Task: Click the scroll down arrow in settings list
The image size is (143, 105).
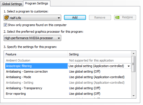Action: 134,96
